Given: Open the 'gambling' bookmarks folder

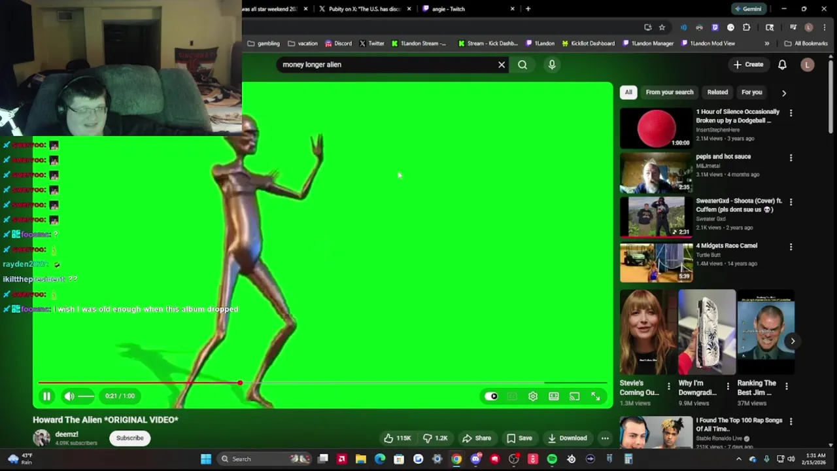Looking at the screenshot, I should point(264,44).
